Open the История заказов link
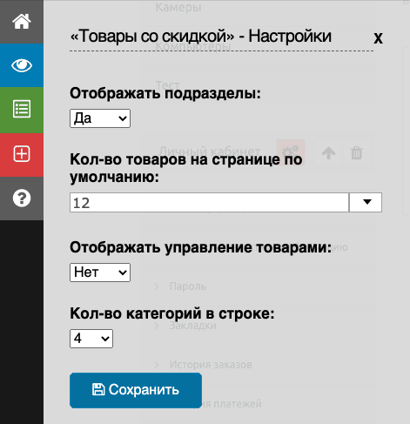Viewport: 410px width, 424px height. 211,365
